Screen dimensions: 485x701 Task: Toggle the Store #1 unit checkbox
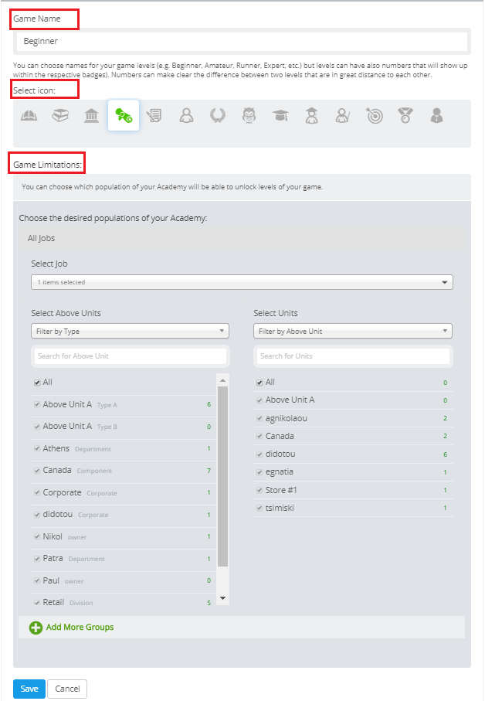[x=259, y=490]
